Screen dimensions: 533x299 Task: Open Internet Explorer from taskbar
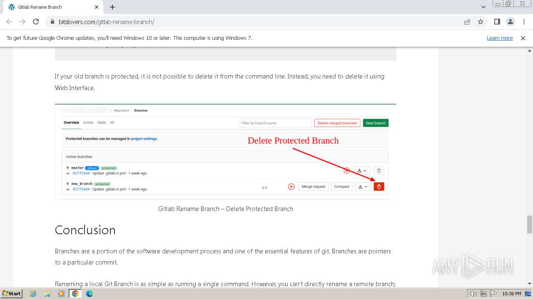33,294
